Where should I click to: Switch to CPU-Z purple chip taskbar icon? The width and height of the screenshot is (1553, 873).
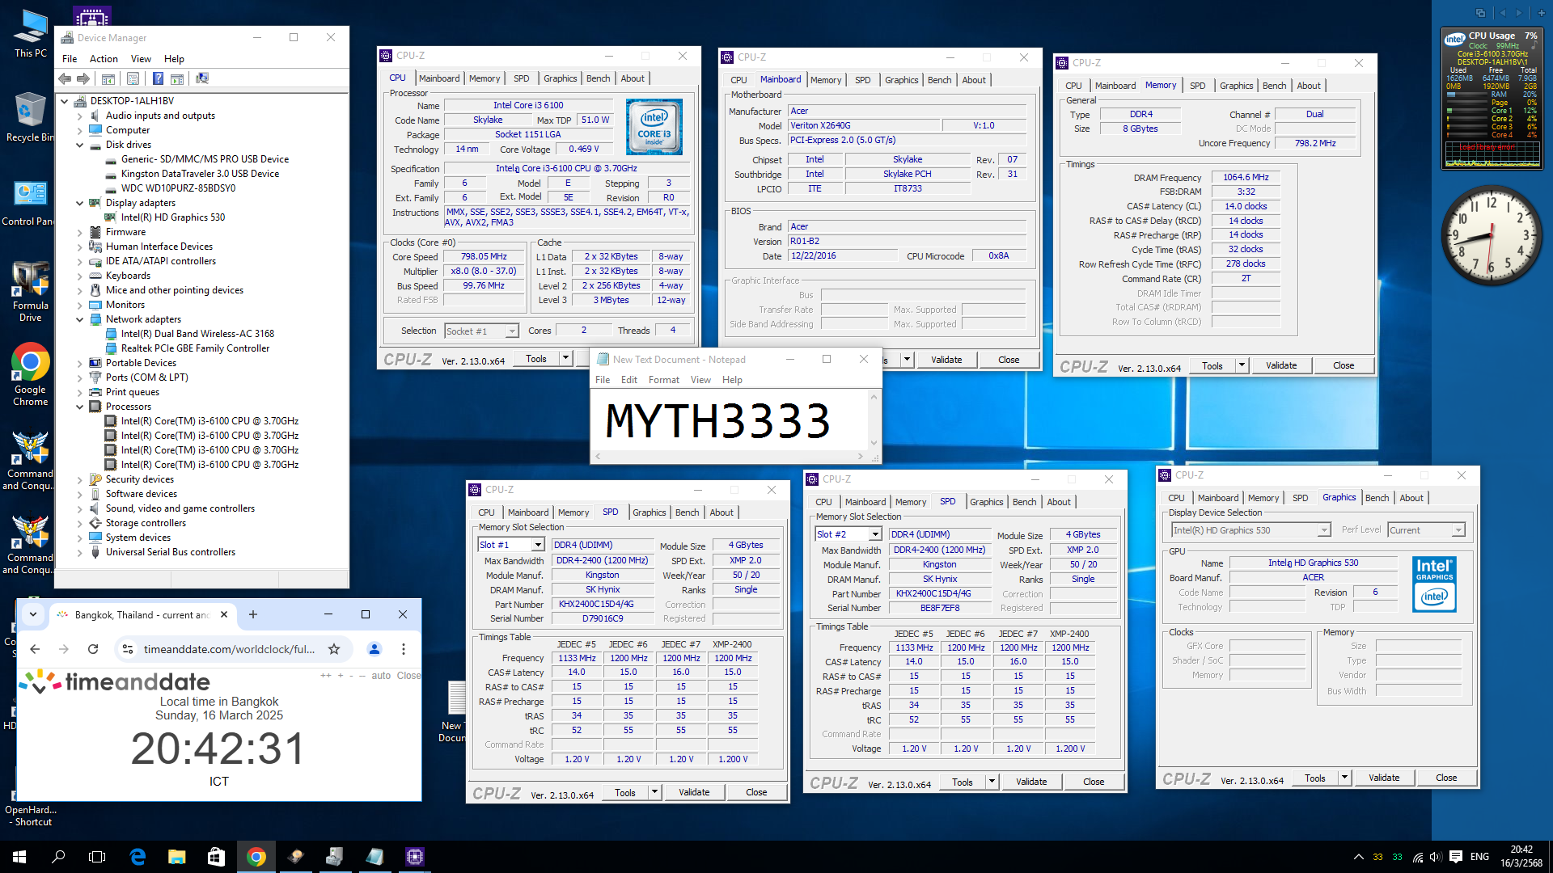point(415,857)
